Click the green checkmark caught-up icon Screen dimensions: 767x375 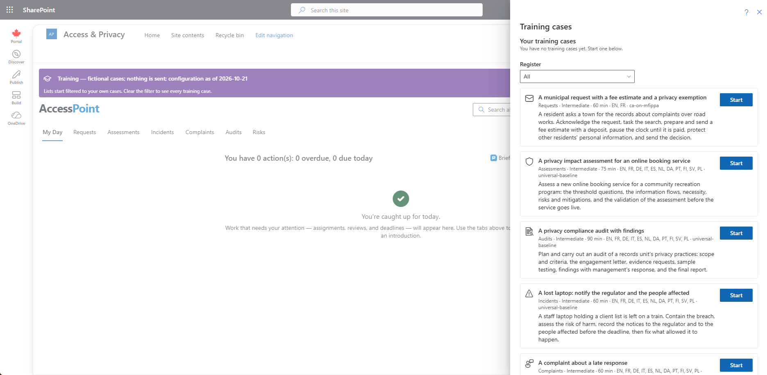tap(401, 199)
